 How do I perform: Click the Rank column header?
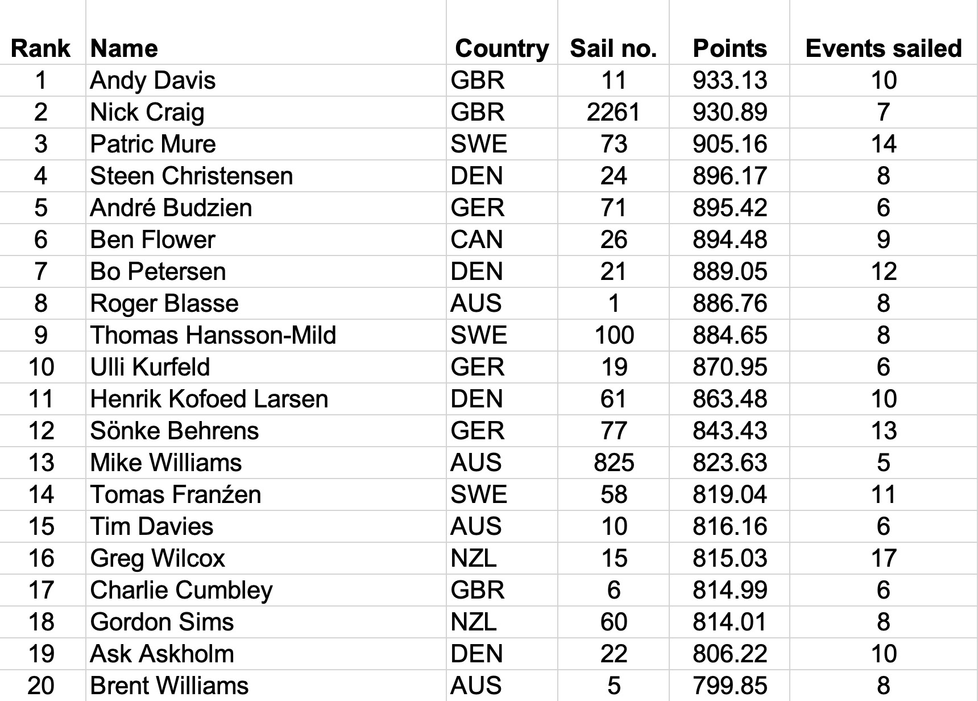(x=40, y=48)
